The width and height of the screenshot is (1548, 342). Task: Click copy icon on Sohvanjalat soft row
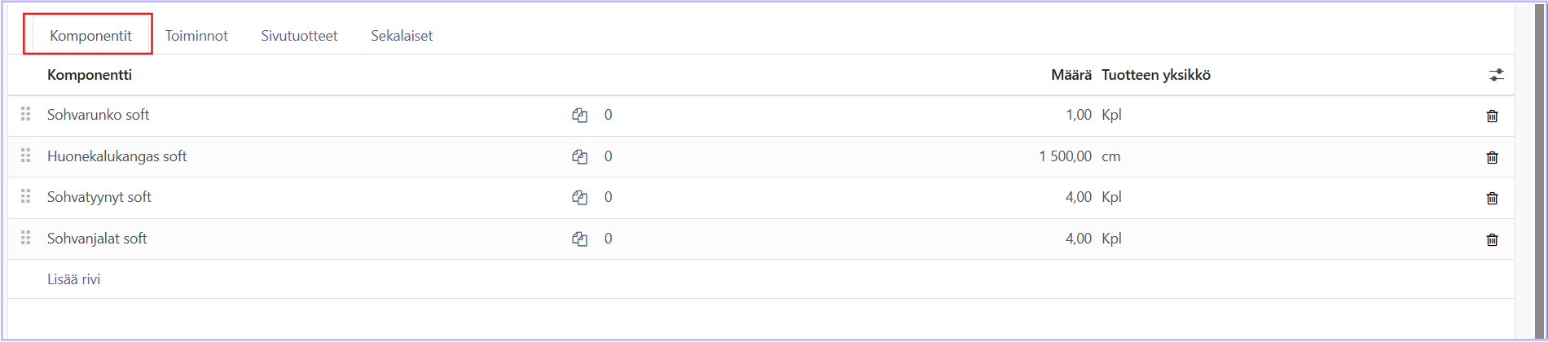[x=579, y=239]
